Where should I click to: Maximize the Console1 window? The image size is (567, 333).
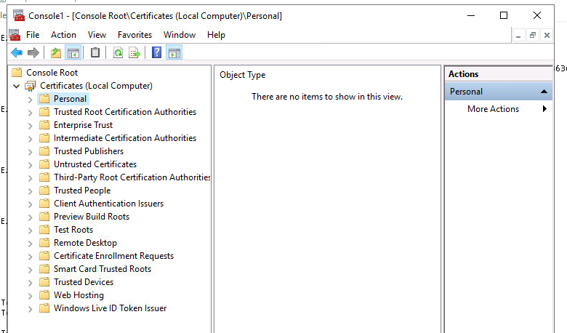tap(503, 15)
